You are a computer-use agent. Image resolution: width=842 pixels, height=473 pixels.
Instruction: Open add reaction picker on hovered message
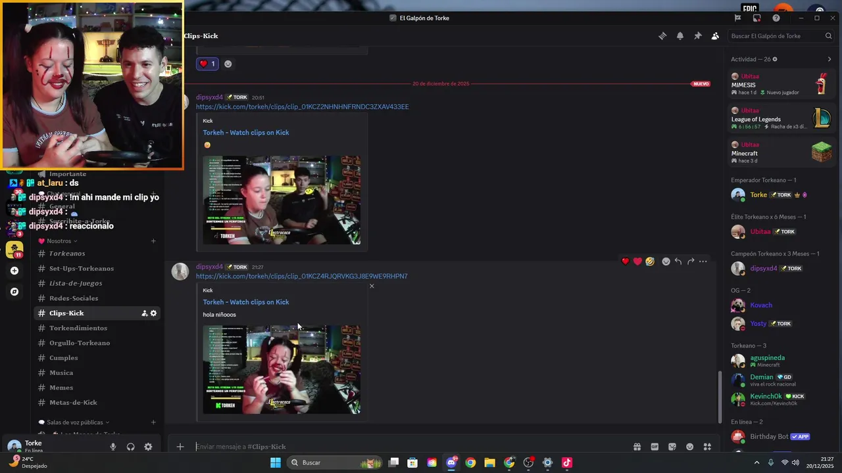pos(666,261)
